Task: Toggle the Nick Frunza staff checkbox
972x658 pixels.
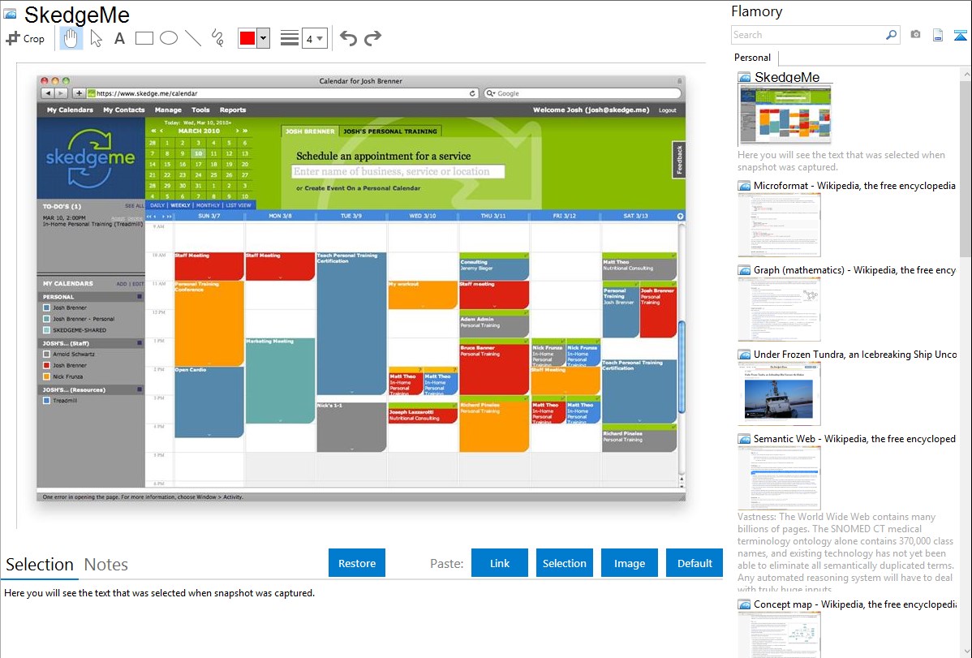Action: [46, 376]
